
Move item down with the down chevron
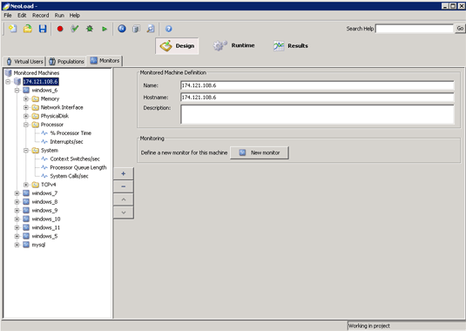pyautogui.click(x=124, y=213)
